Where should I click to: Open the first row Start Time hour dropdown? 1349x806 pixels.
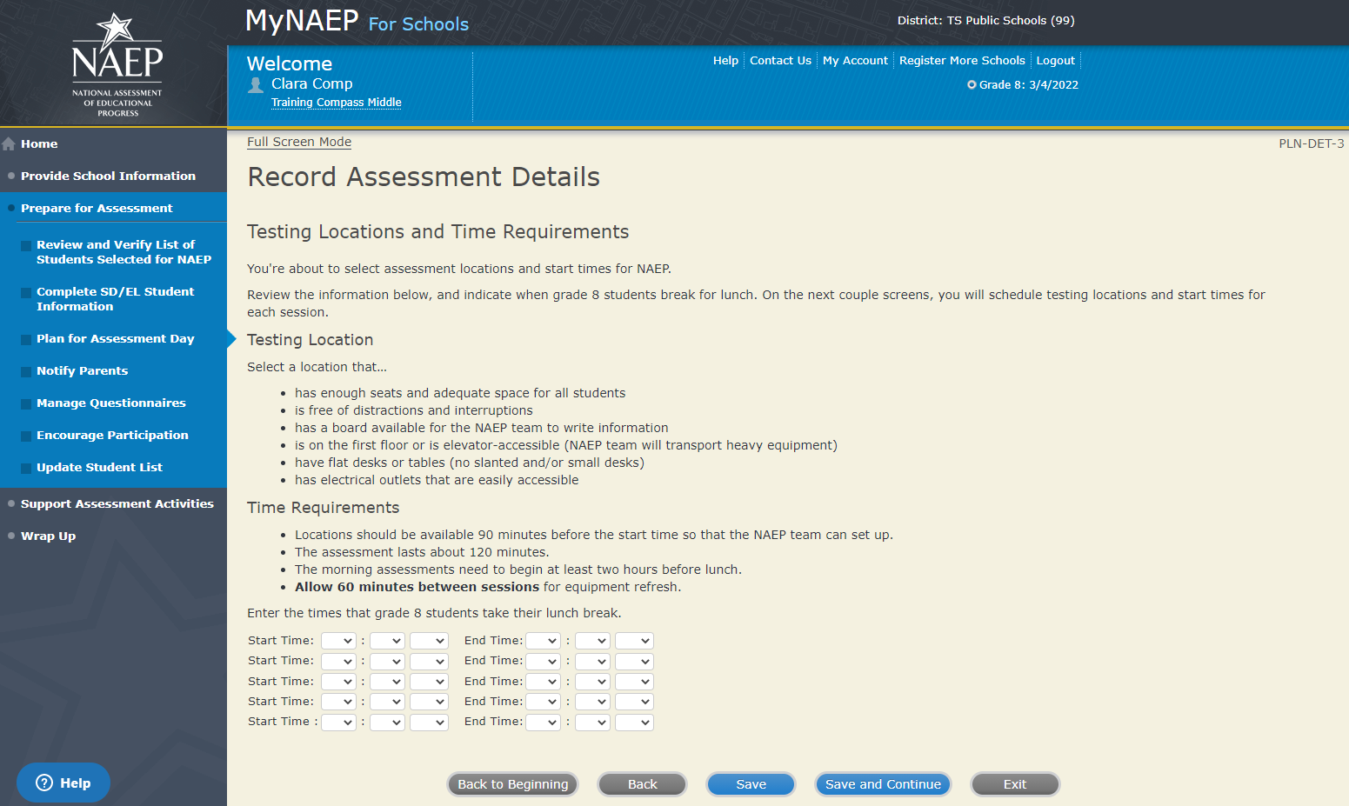(x=338, y=641)
